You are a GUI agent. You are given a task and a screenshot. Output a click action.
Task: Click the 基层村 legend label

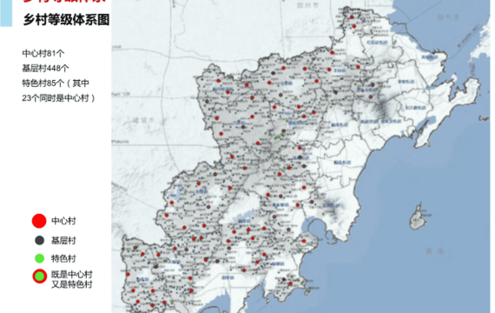click(63, 241)
